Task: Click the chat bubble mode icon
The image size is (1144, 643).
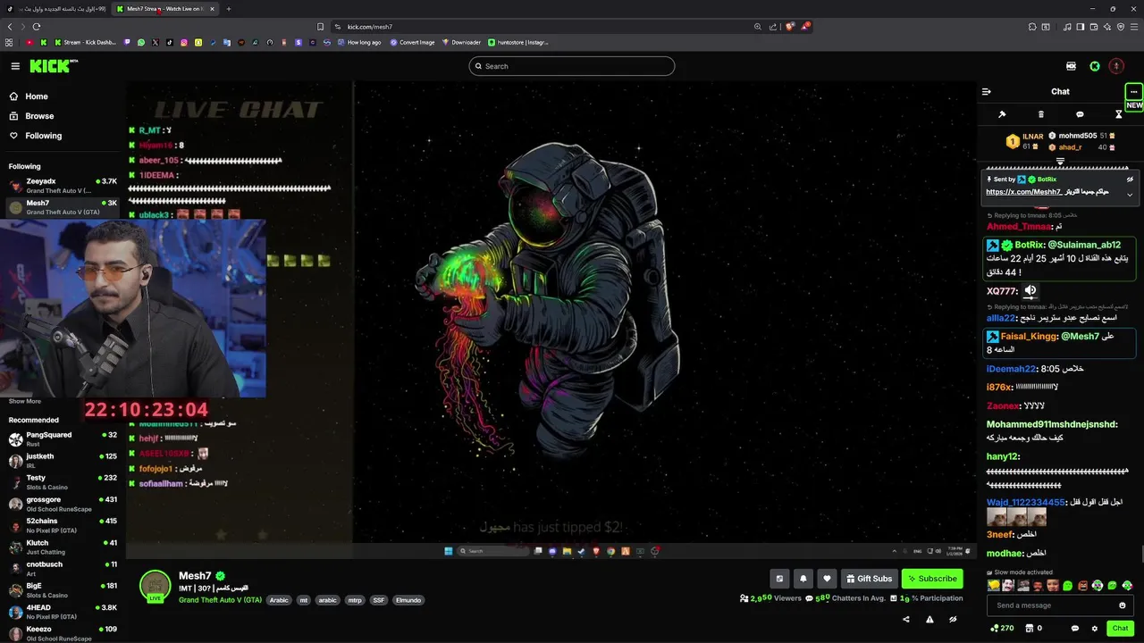Action: (x=1080, y=114)
